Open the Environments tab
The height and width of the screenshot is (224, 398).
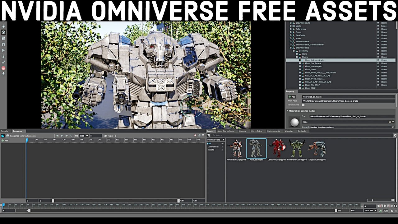[274, 131]
